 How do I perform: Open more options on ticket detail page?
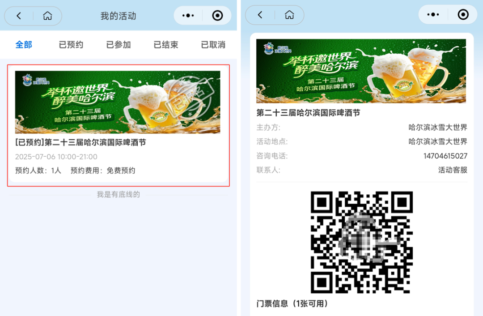433,14
